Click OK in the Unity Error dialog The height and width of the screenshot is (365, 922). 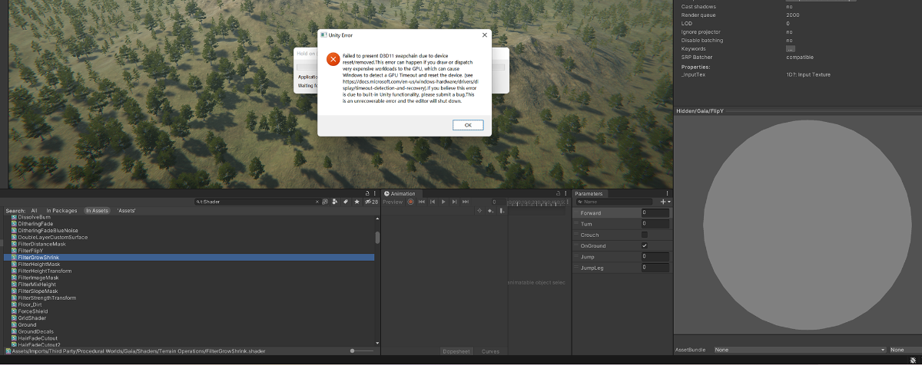(x=468, y=125)
